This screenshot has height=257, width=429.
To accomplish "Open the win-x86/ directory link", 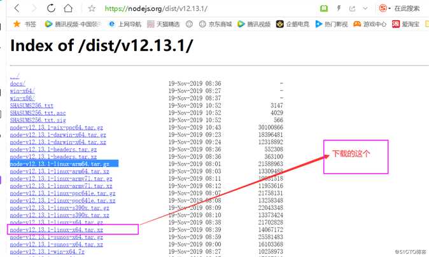I will 22,98.
